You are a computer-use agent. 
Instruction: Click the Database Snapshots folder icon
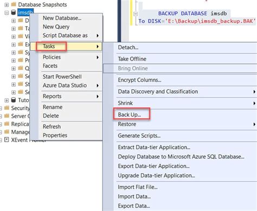pos(14,4)
